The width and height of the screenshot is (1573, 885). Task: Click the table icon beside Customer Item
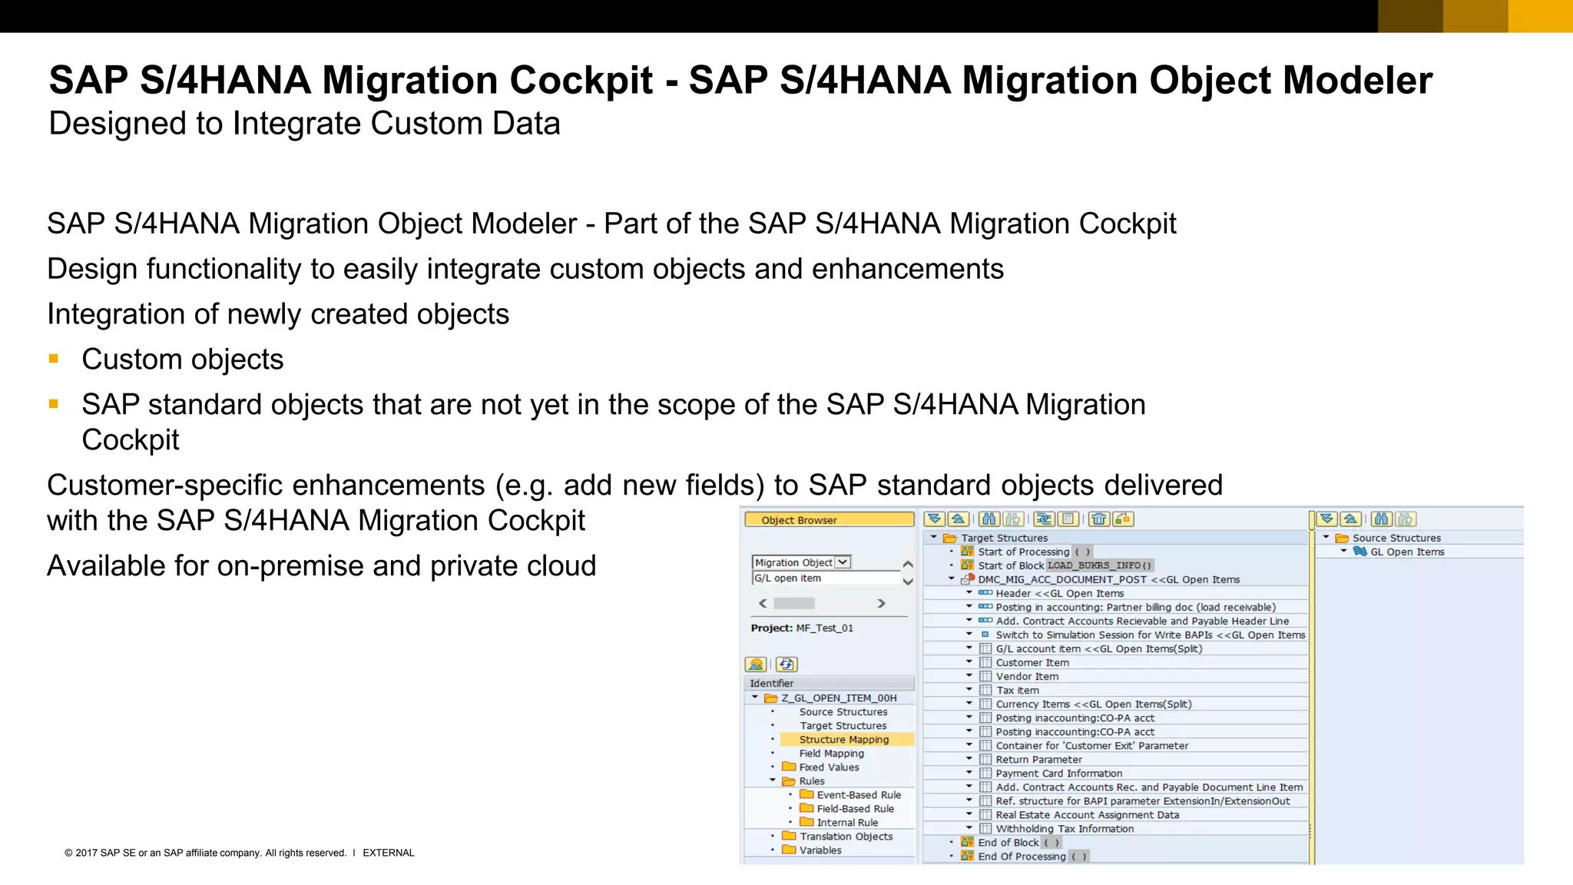tap(985, 662)
